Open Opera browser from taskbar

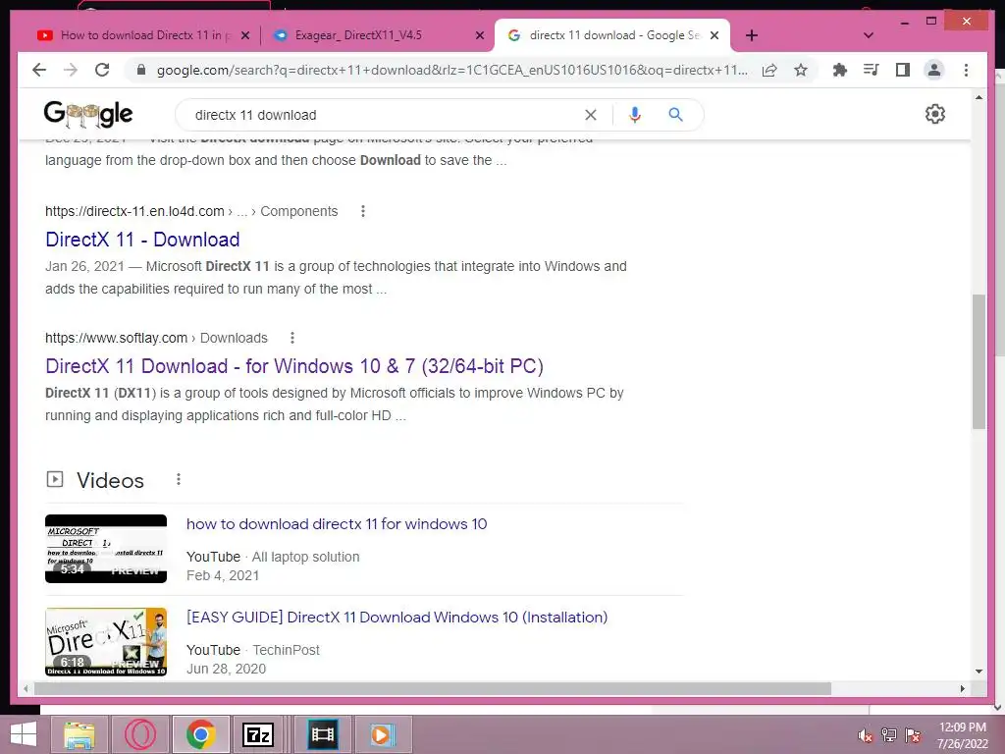point(140,734)
